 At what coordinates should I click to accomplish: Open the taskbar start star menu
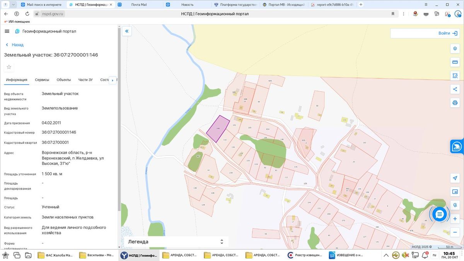click(x=5, y=255)
